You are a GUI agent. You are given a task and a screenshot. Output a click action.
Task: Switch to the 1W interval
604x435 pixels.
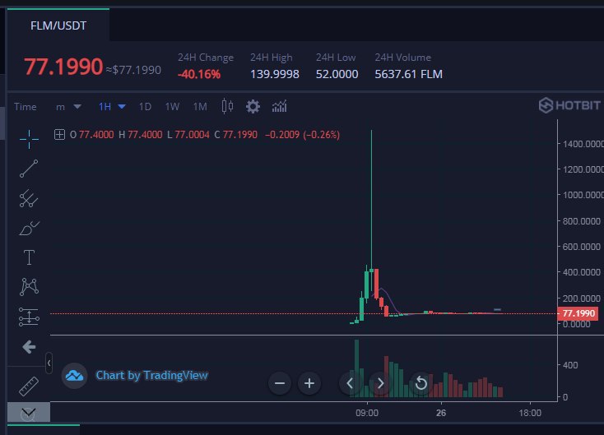tap(172, 107)
